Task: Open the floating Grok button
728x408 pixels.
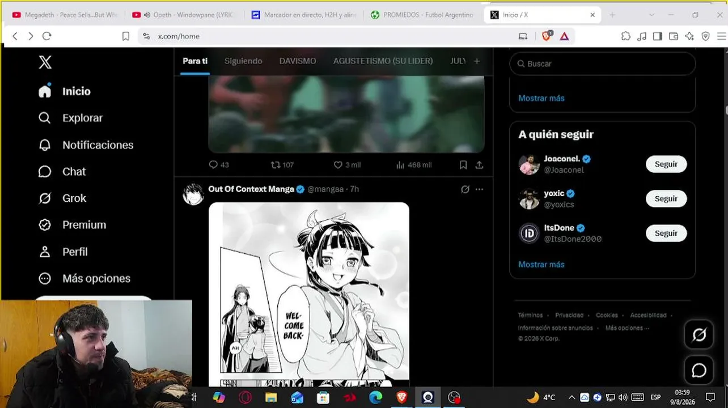Action: coord(699,335)
